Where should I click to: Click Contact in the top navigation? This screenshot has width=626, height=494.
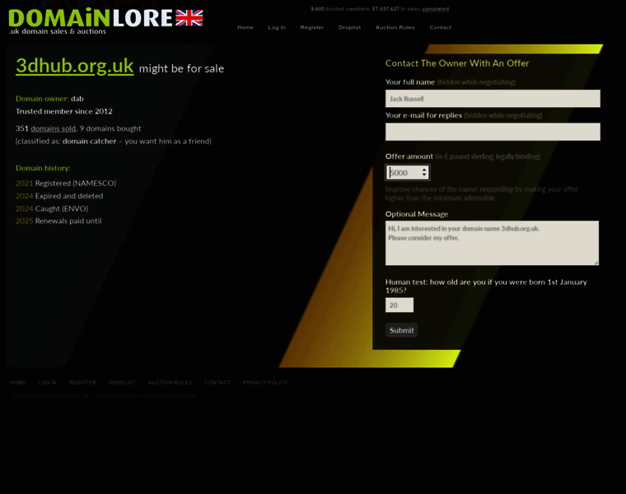(x=441, y=27)
